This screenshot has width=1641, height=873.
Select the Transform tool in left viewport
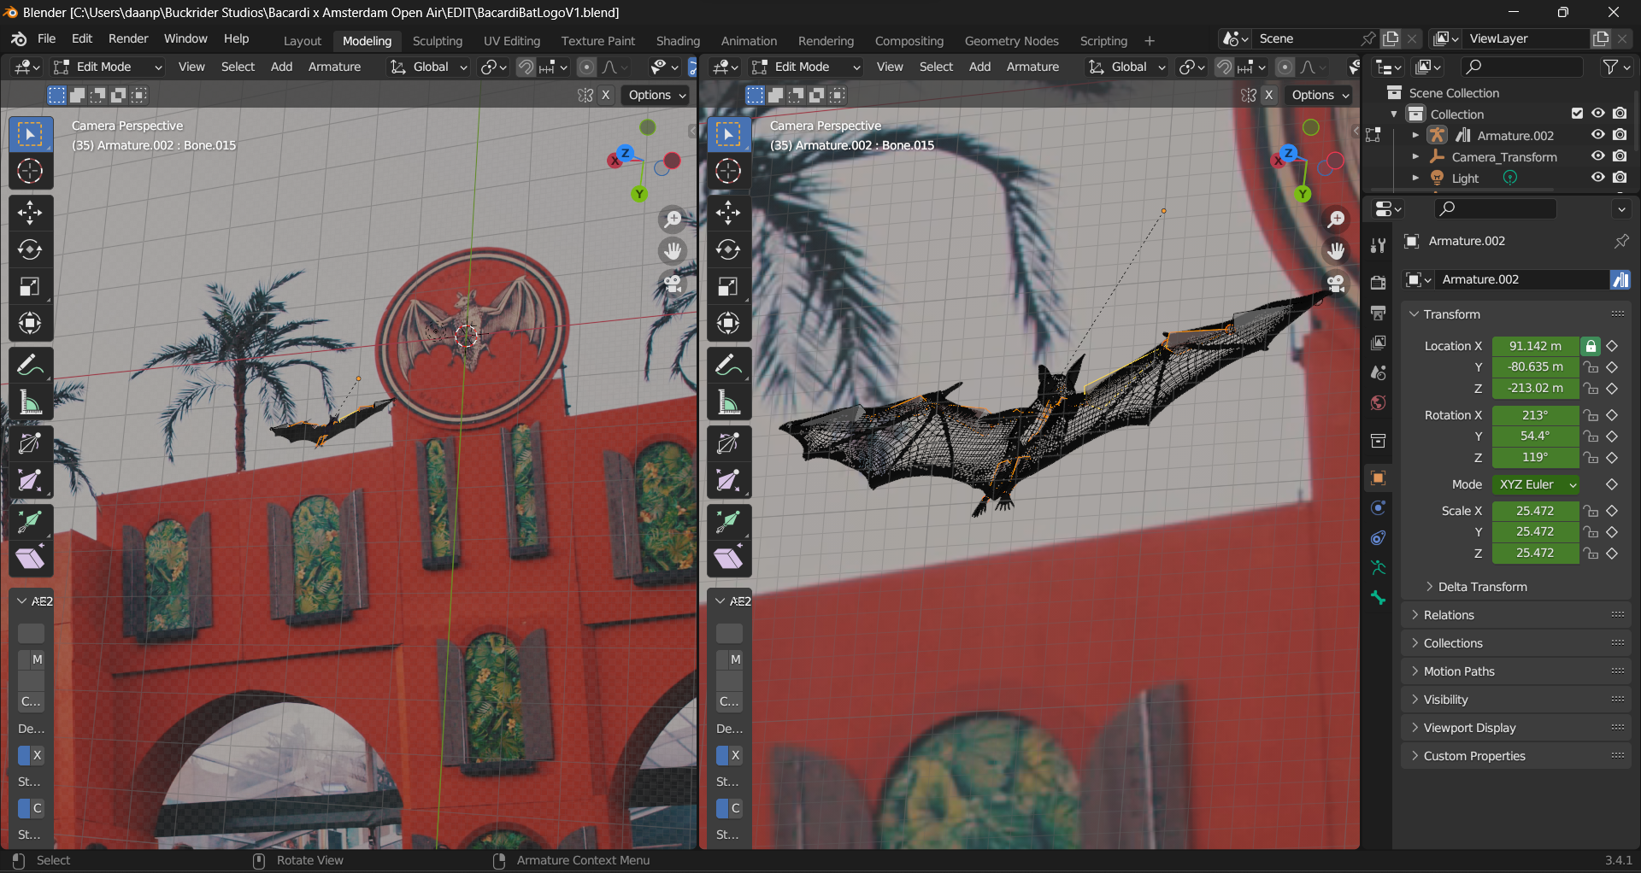pos(30,323)
